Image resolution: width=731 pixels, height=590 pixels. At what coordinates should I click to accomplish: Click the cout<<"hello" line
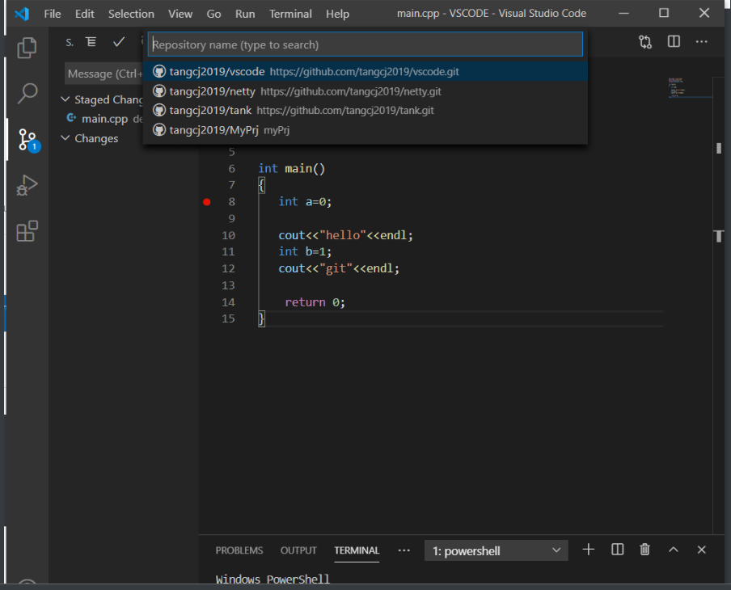[345, 235]
